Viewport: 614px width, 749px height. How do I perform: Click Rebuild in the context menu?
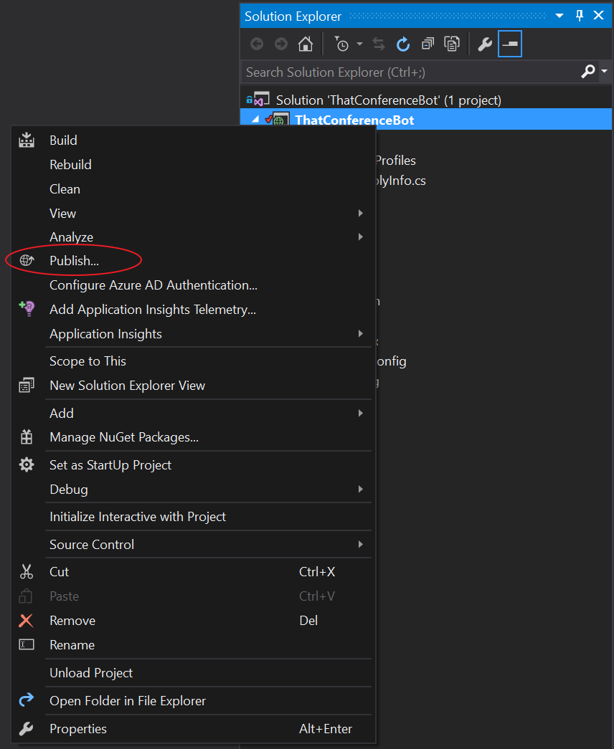[x=70, y=165]
